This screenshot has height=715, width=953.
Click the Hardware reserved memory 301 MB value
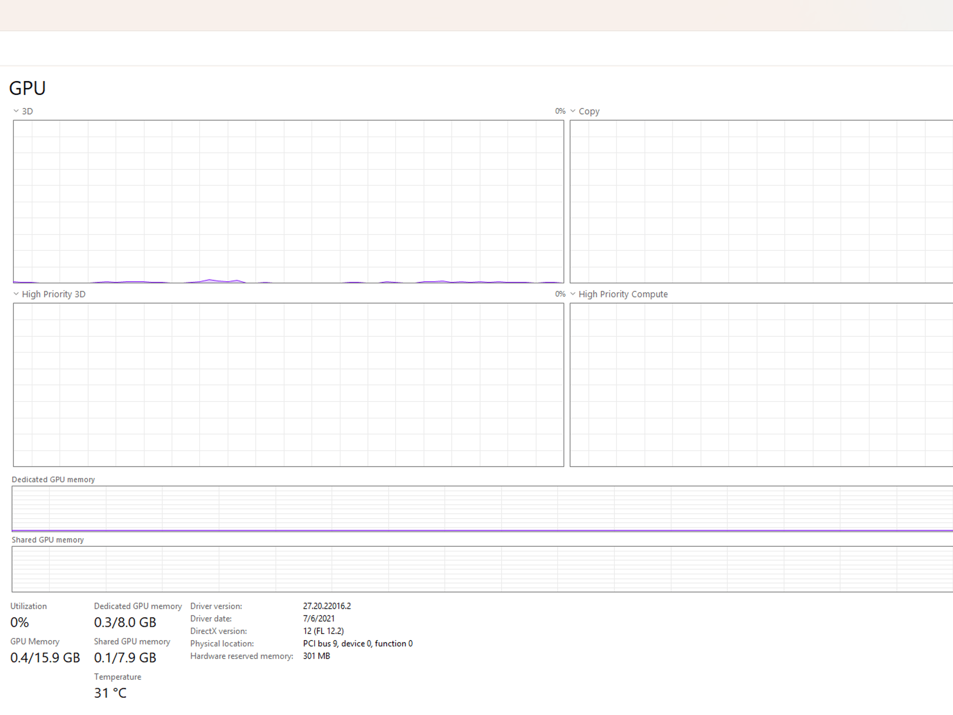point(316,656)
